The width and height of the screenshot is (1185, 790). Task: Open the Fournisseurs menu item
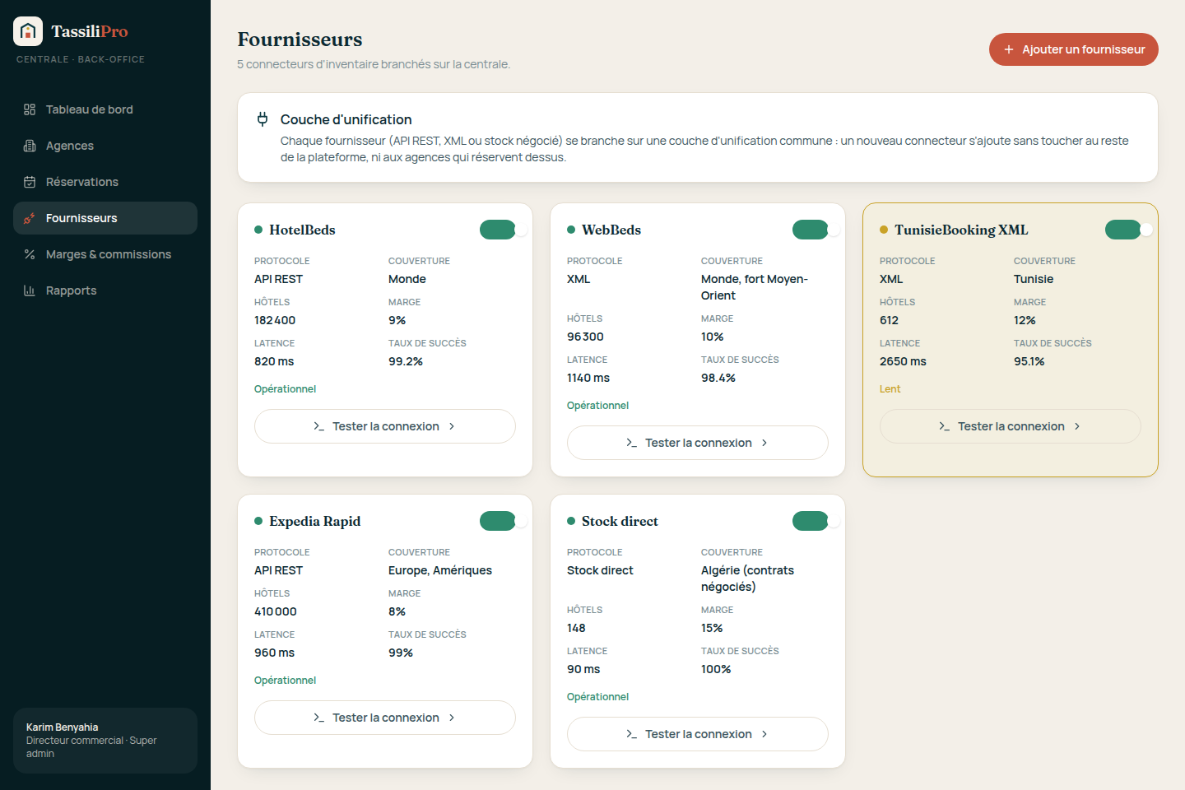click(105, 218)
